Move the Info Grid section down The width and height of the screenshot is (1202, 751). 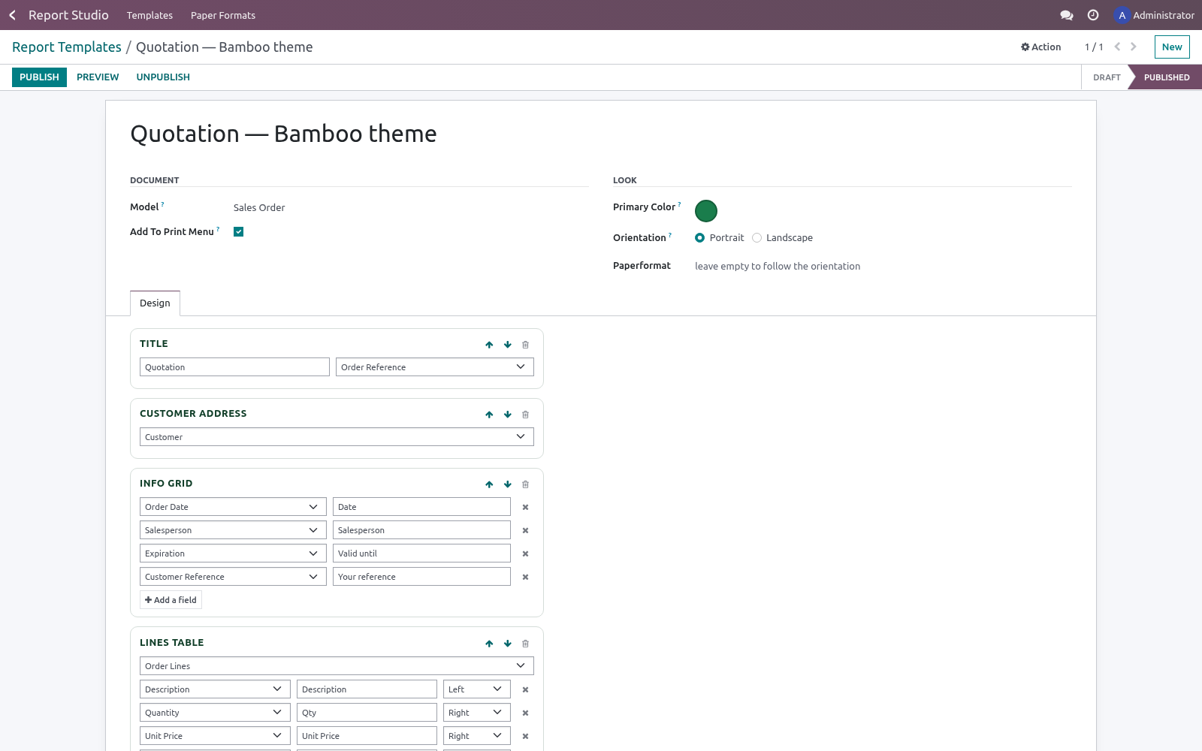[x=508, y=484]
